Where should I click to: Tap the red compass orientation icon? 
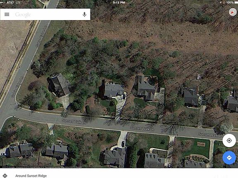point(233,12)
